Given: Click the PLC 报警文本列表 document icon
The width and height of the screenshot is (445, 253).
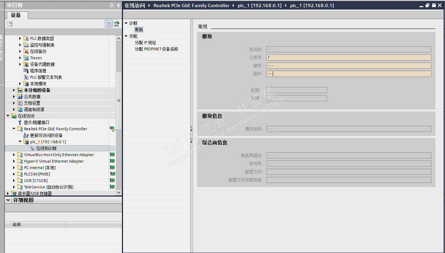Looking at the screenshot, I should tap(26, 77).
